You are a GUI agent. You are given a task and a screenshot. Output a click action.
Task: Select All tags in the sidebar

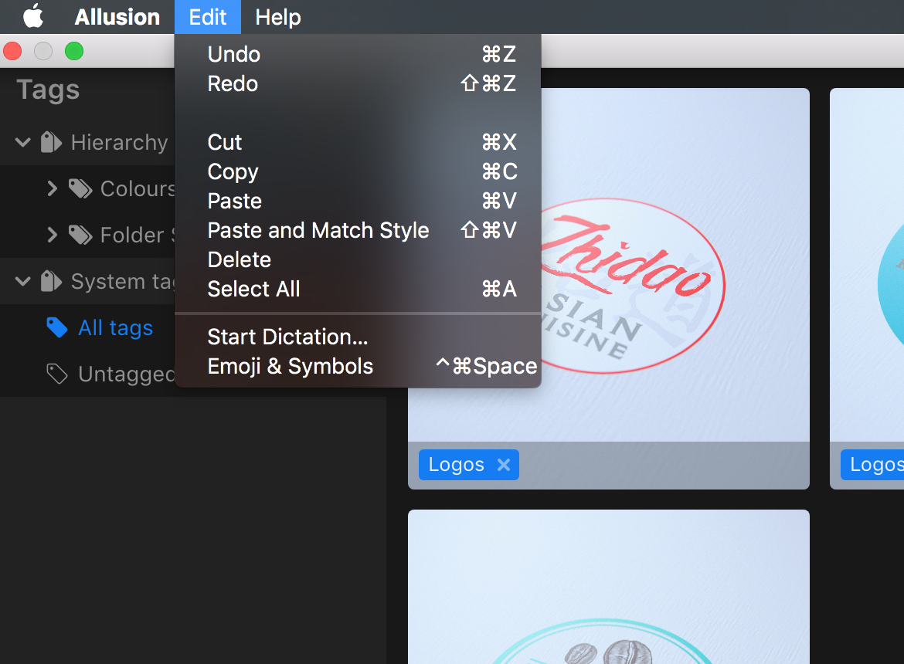pos(114,327)
